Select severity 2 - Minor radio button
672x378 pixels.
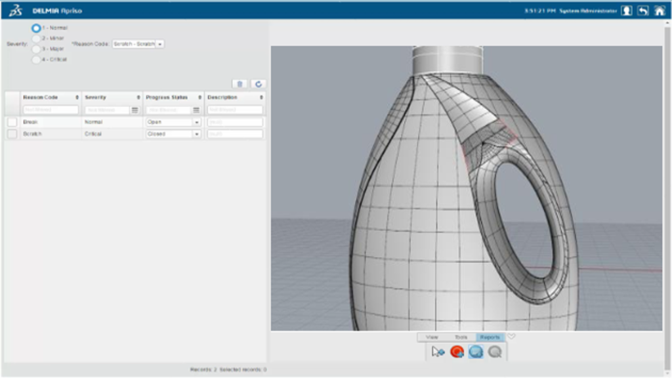click(36, 39)
